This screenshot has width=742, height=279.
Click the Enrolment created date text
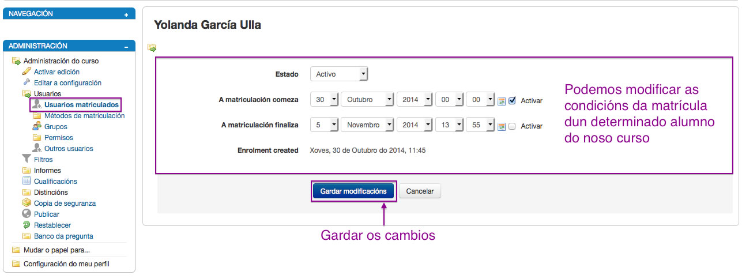[368, 150]
